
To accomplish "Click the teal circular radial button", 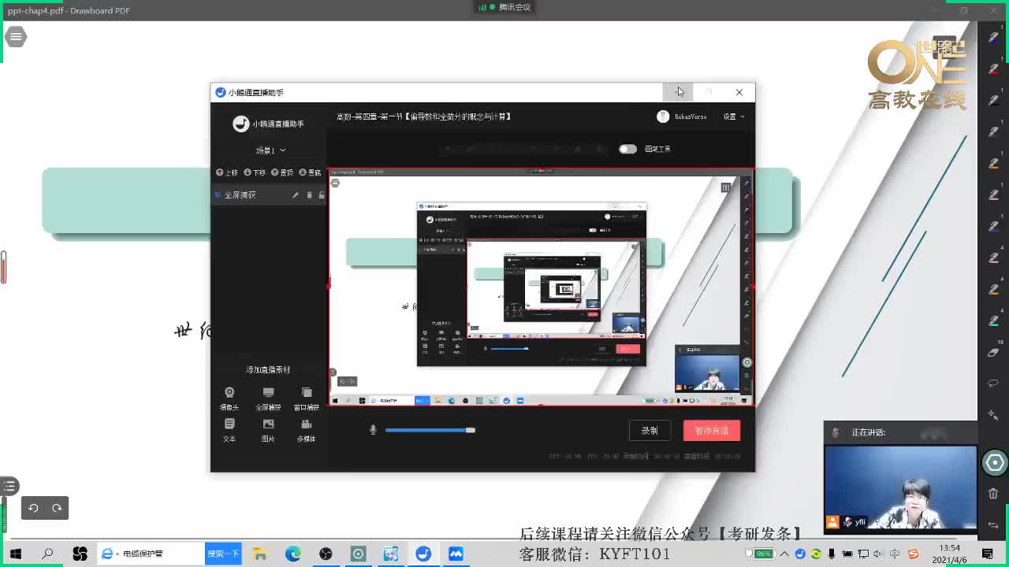I will click(x=995, y=462).
